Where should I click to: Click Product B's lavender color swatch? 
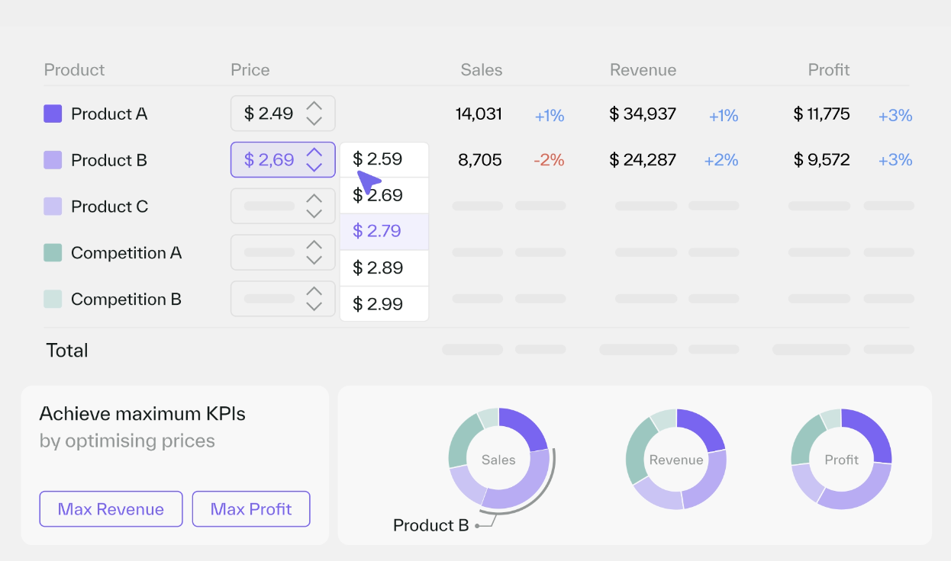click(x=53, y=160)
